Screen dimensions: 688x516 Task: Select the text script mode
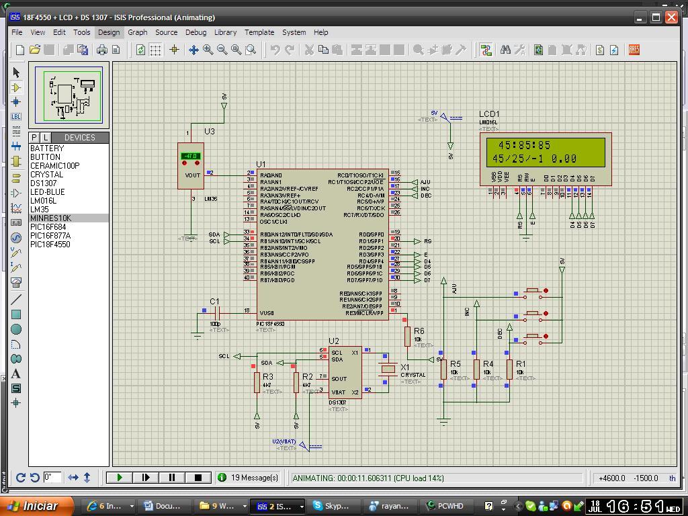click(16, 131)
